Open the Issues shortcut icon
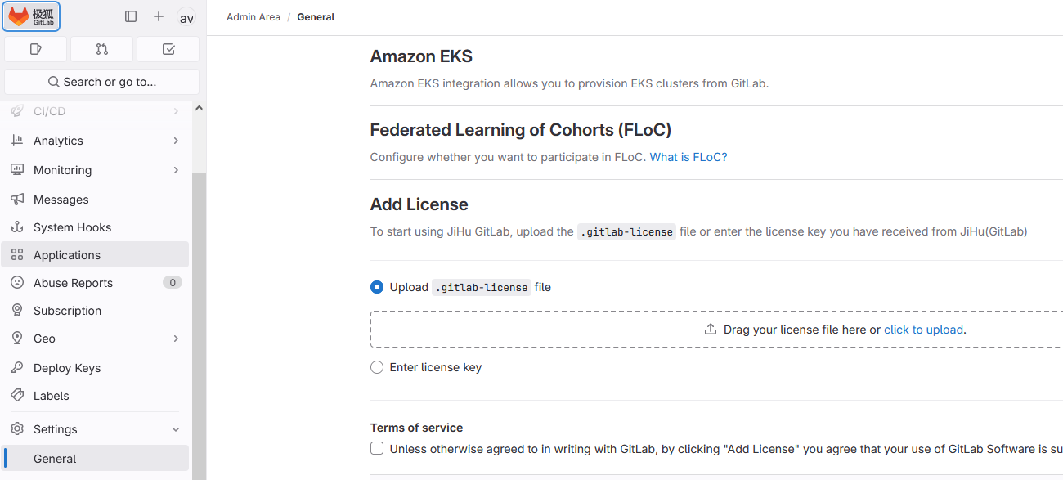 (x=35, y=49)
